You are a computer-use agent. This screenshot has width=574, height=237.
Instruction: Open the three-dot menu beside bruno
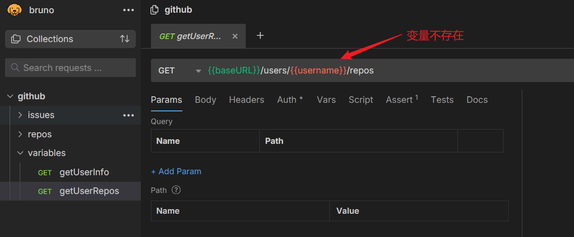coord(129,10)
